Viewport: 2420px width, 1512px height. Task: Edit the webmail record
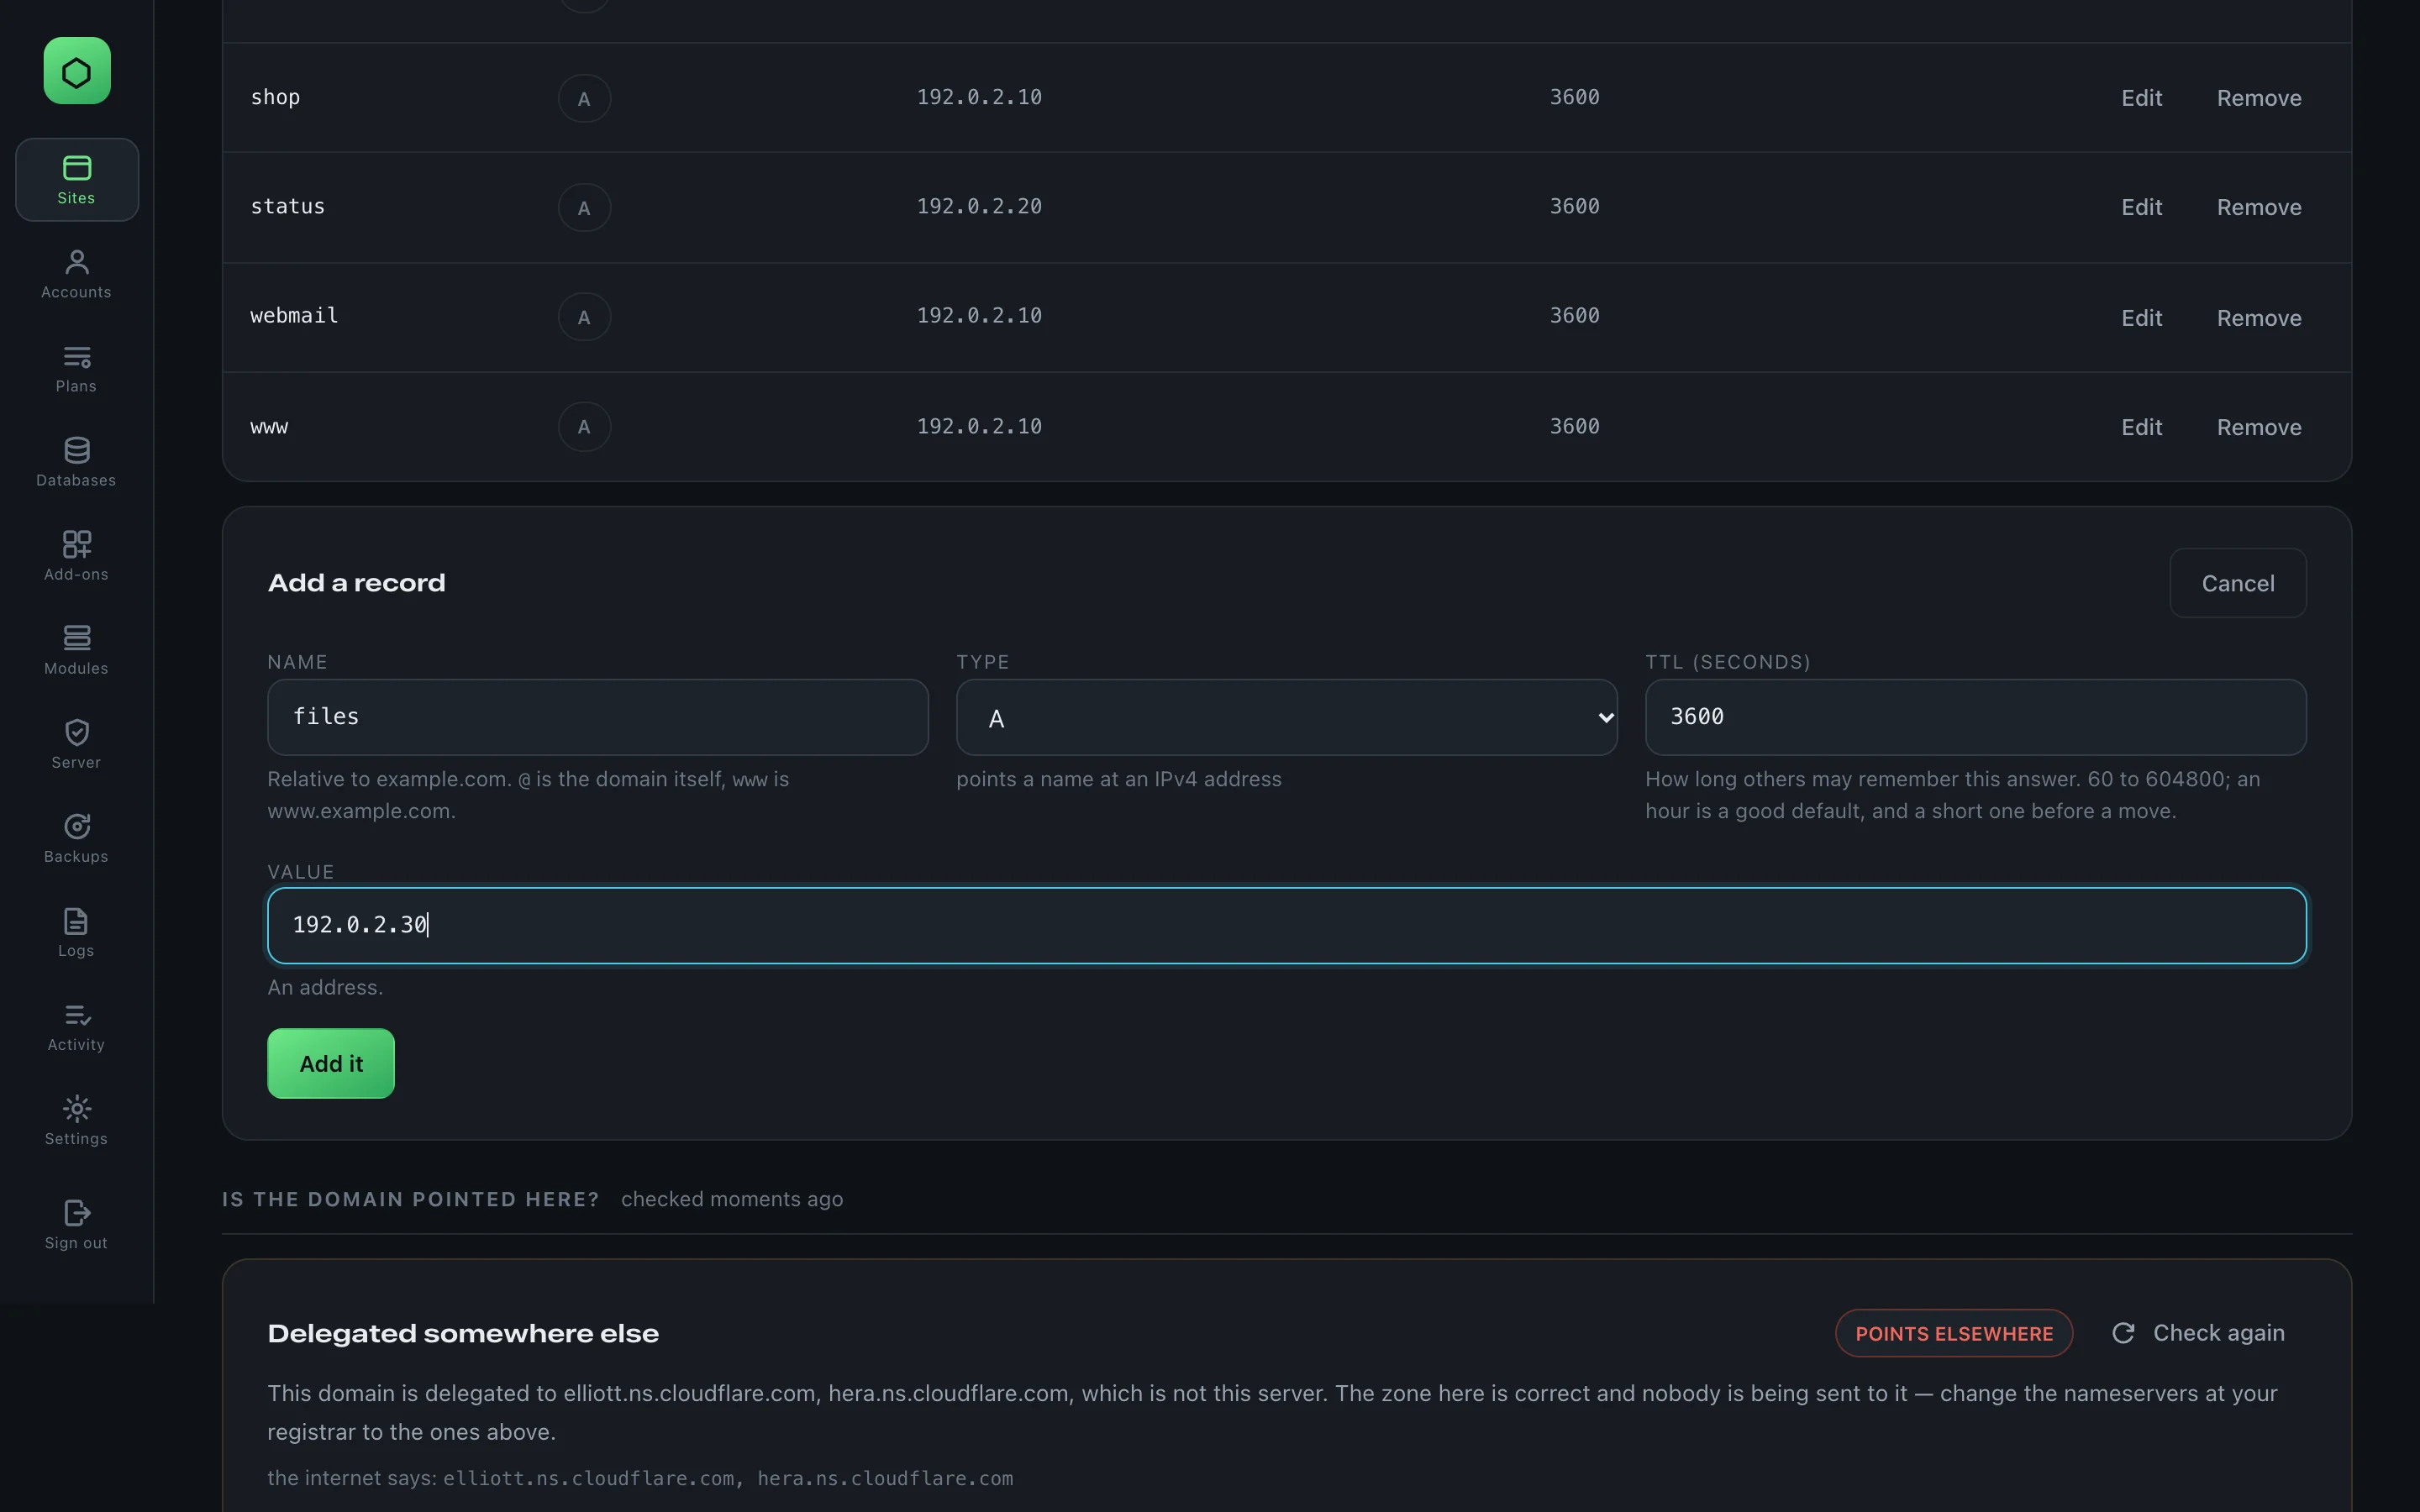[2141, 318]
